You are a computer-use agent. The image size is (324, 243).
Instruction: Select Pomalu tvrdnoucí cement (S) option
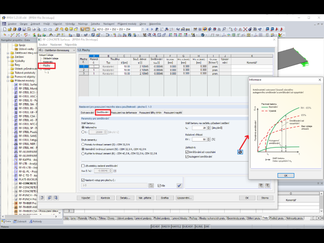click(83, 145)
